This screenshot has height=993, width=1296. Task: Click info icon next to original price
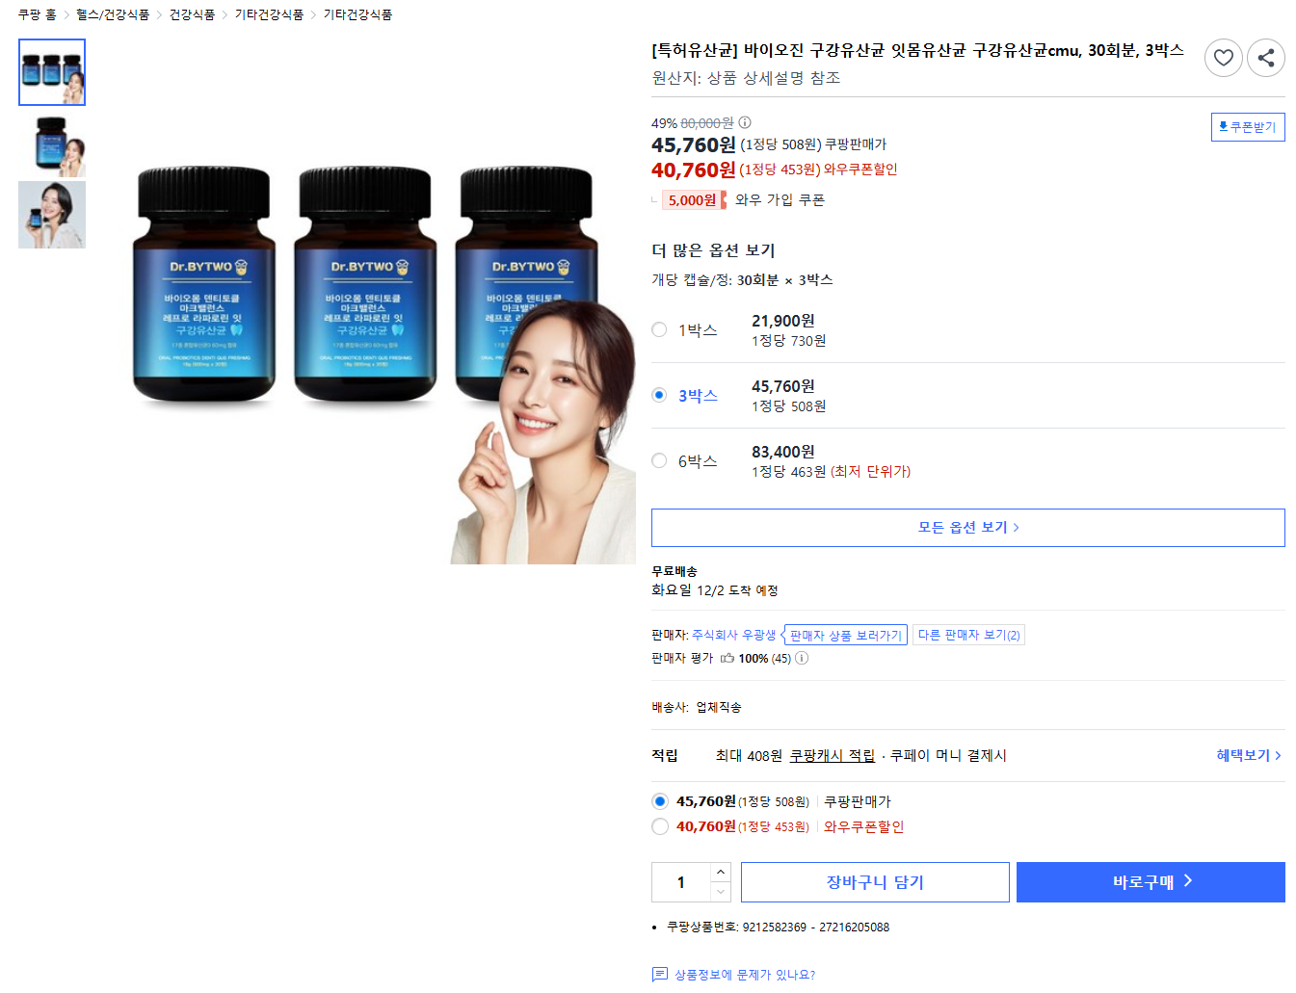[x=745, y=122]
